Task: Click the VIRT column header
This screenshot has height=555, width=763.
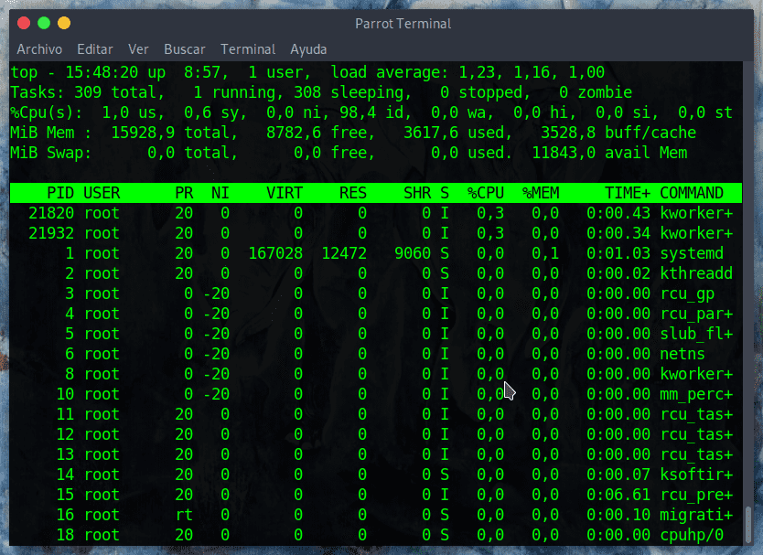Action: pos(285,193)
